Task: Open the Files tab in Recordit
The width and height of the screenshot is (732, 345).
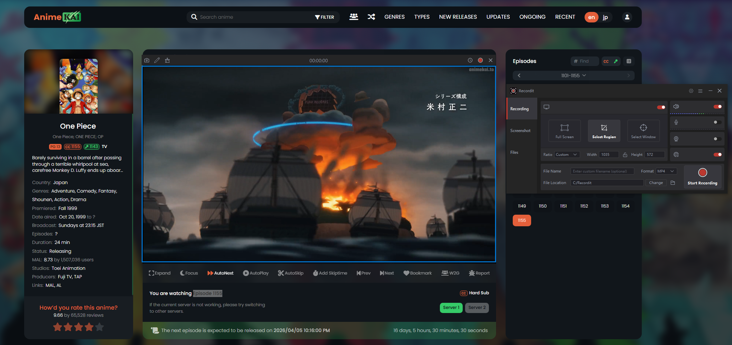Action: tap(522, 152)
